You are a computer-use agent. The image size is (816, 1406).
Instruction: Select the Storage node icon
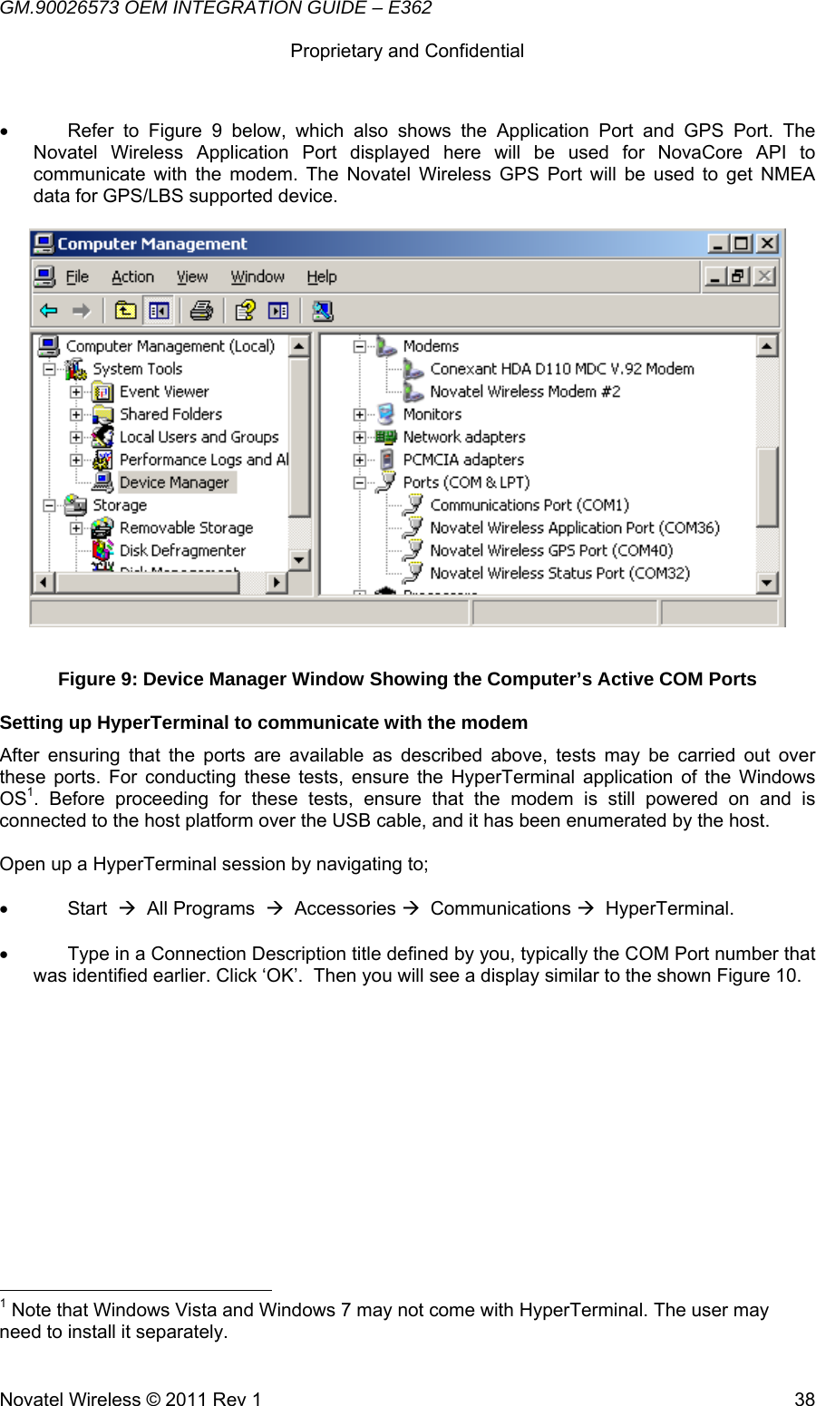(x=76, y=505)
